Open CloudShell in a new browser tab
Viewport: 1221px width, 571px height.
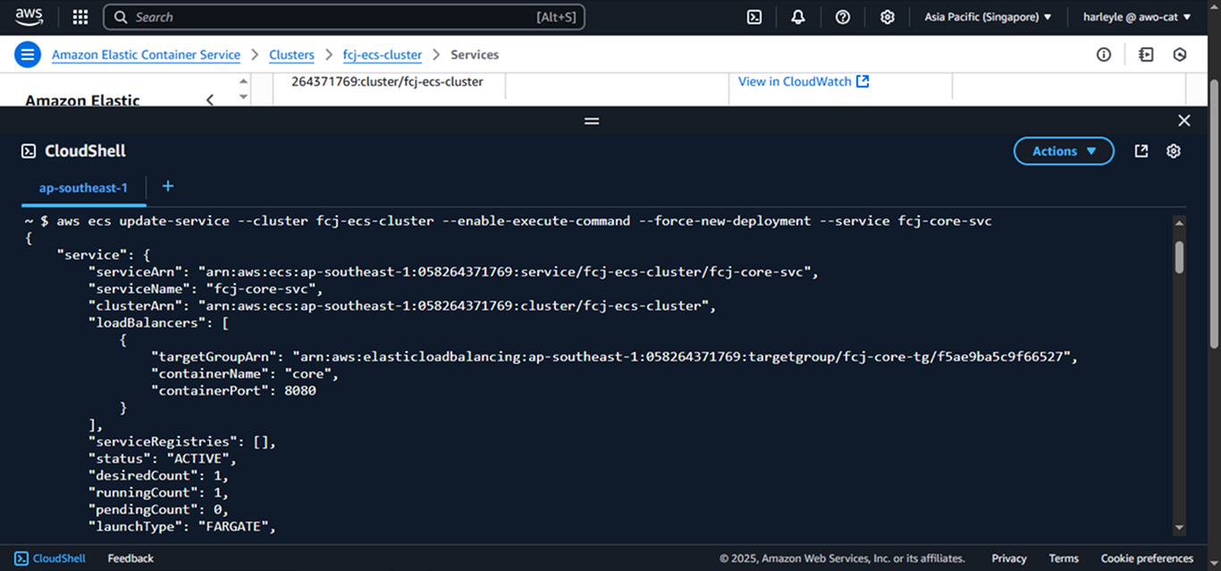(x=1141, y=151)
